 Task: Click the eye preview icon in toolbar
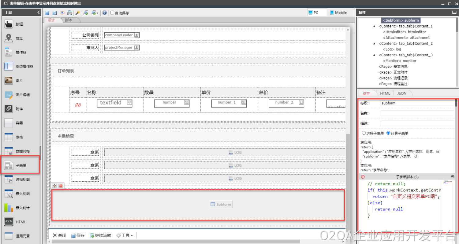coord(62,13)
